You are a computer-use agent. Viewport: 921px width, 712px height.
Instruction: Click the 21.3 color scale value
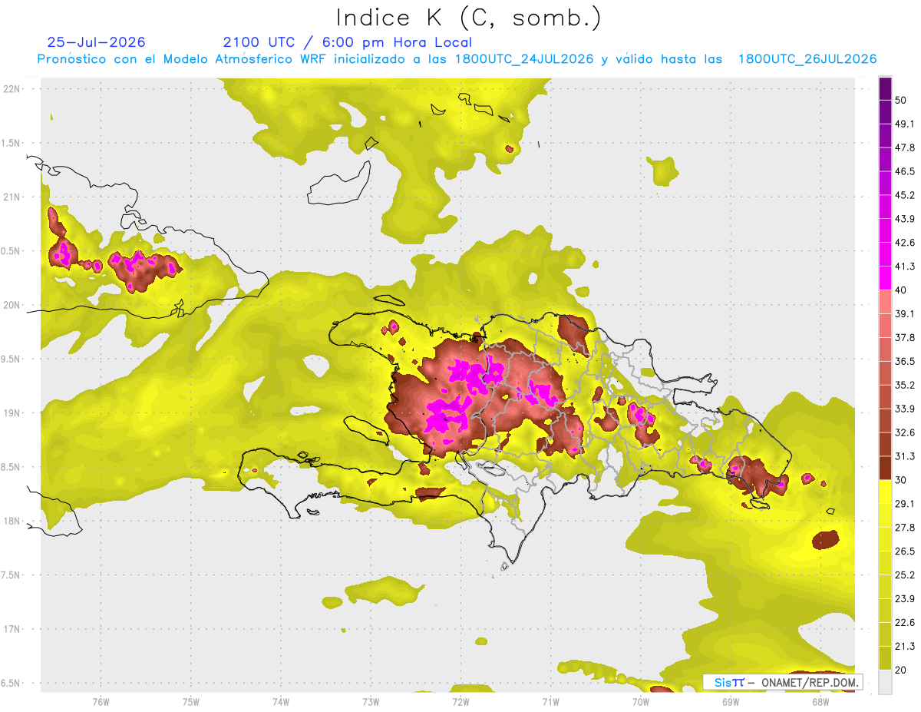point(906,646)
